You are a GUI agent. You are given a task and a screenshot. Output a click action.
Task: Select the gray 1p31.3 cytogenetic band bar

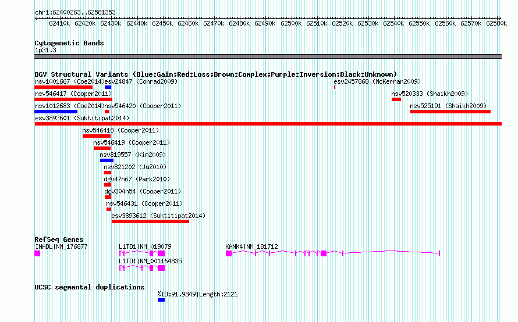pos(268,56)
